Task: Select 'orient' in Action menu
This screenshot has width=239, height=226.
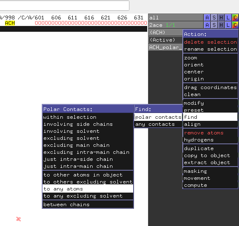Action: click(210, 65)
